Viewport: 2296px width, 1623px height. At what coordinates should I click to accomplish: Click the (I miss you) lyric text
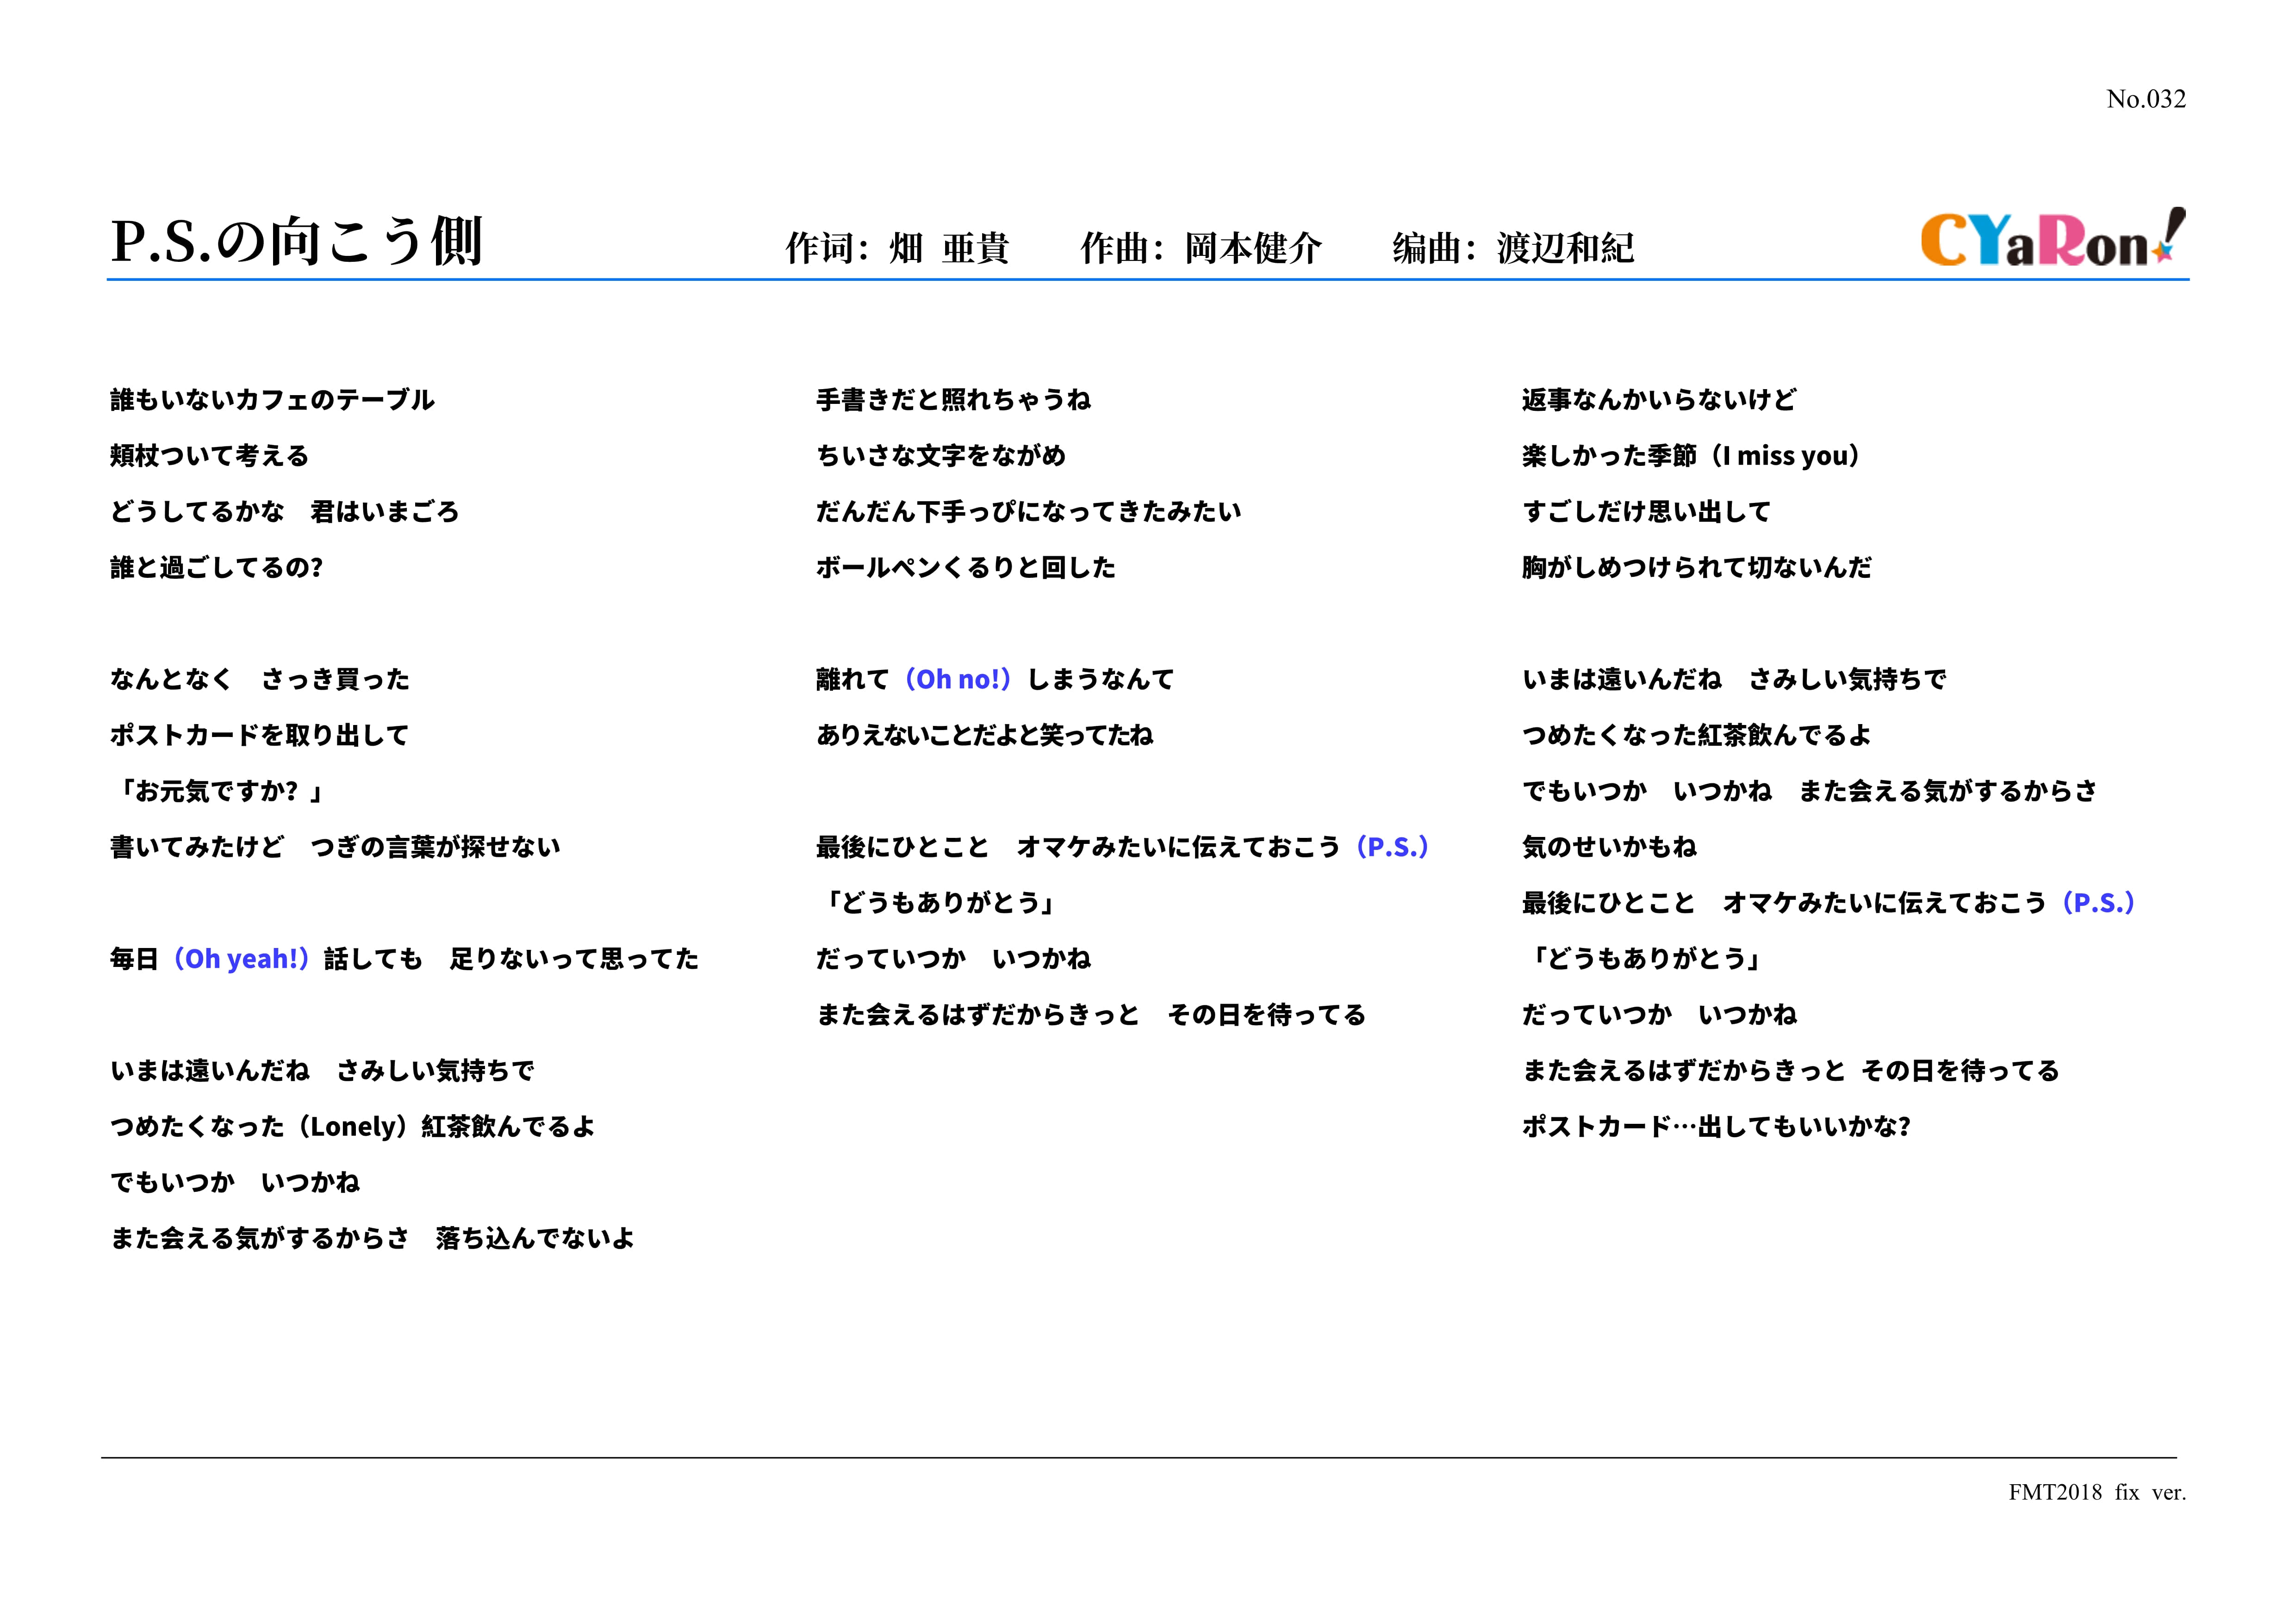pyautogui.click(x=1786, y=456)
